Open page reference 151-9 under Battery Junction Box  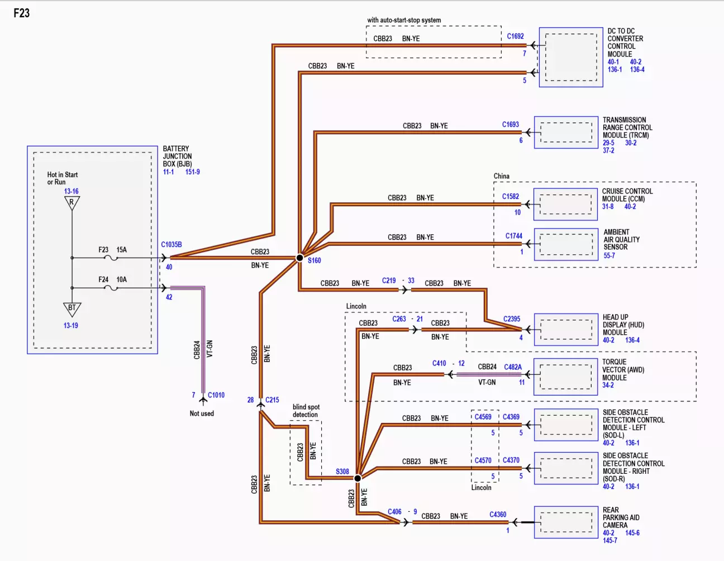(x=192, y=172)
